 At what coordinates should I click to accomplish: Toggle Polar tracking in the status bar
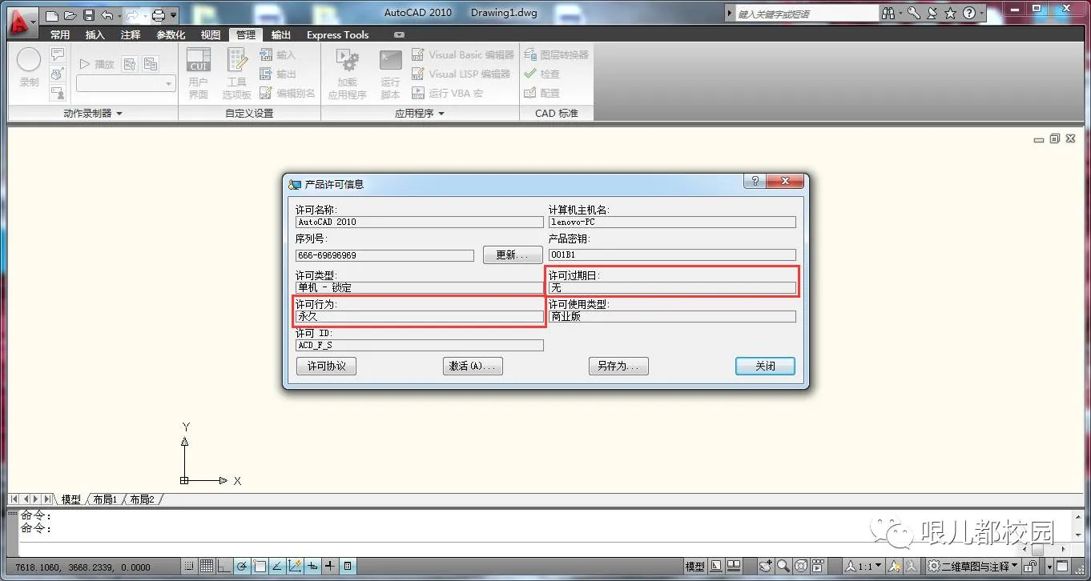242,567
